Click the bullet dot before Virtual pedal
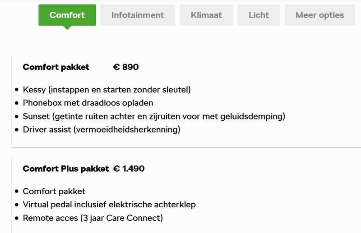 17,205
